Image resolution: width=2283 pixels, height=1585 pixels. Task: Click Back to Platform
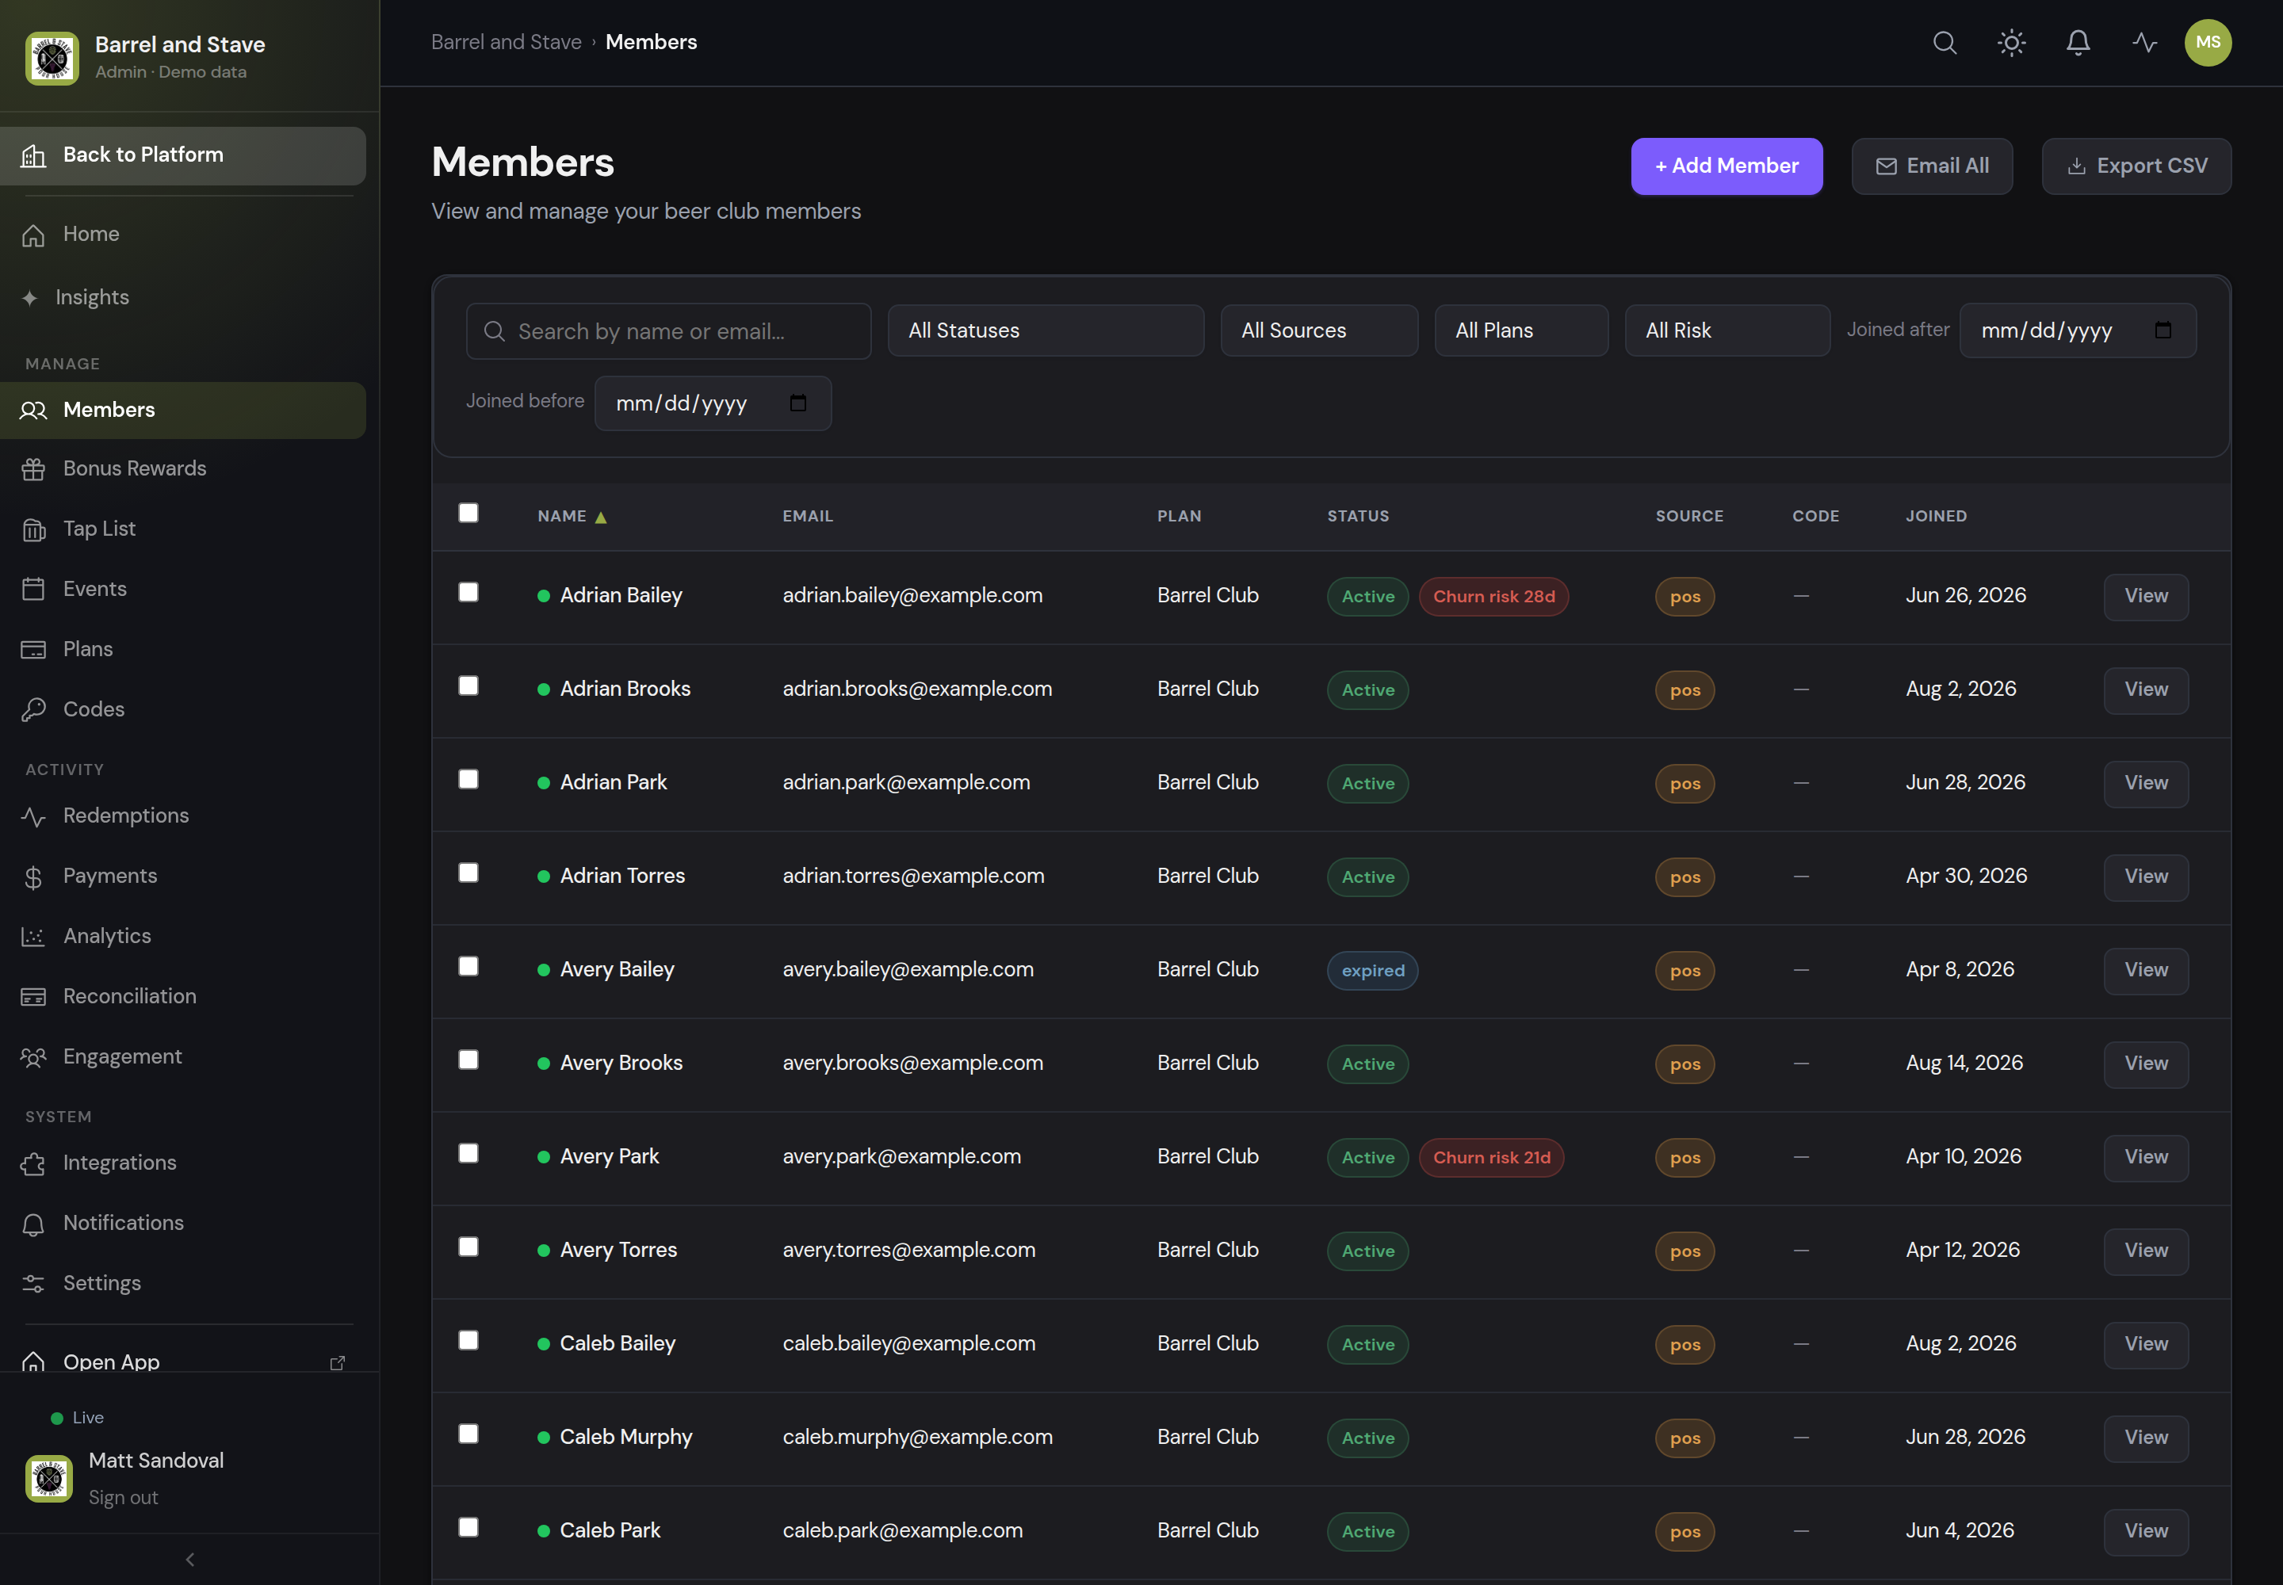tap(183, 156)
